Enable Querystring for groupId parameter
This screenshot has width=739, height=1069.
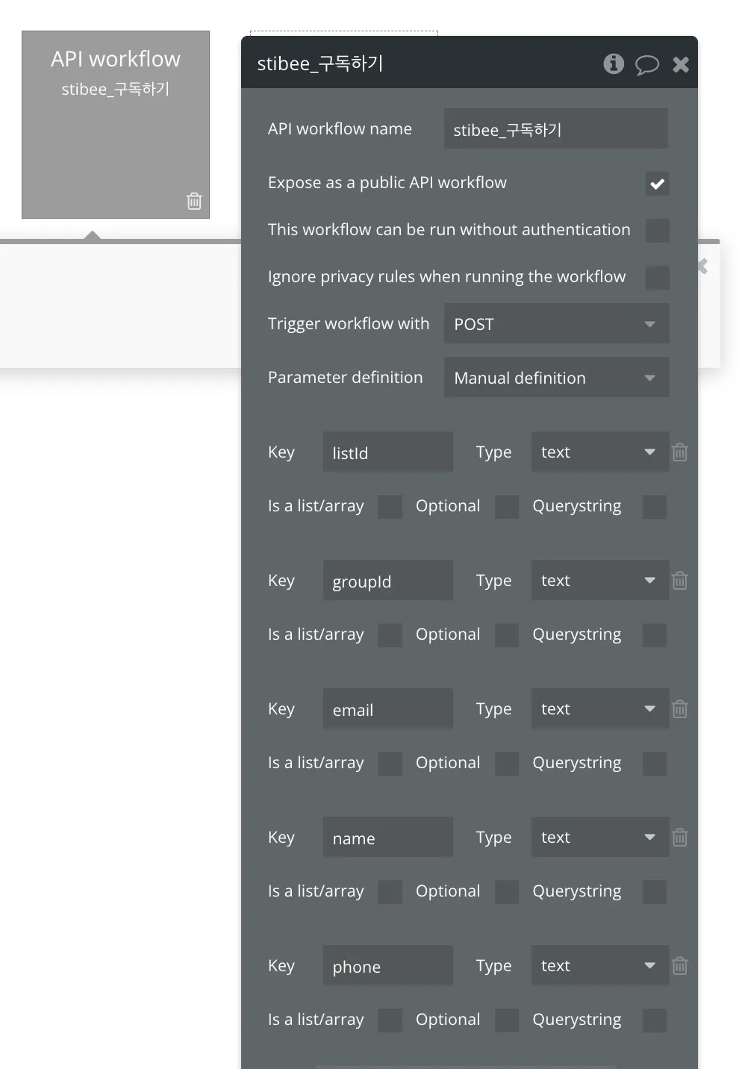[x=655, y=635]
